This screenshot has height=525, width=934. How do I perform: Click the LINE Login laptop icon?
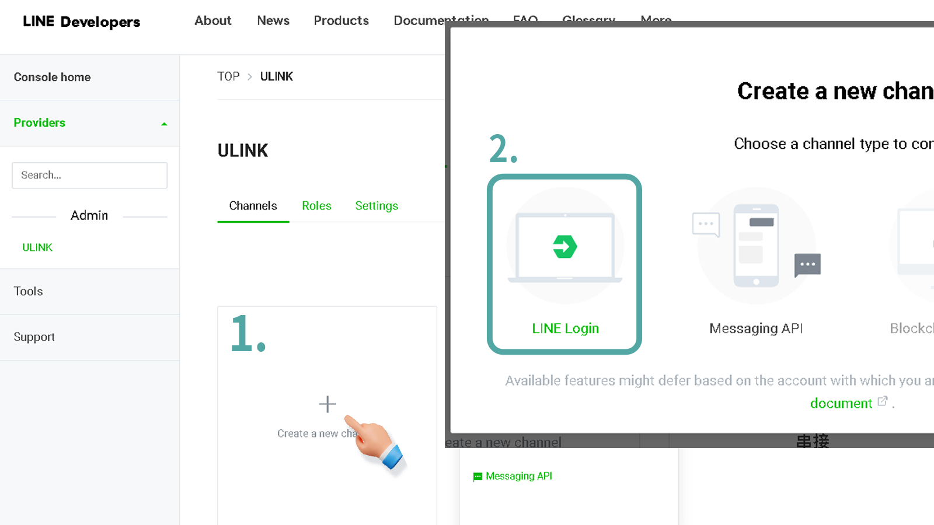click(565, 248)
